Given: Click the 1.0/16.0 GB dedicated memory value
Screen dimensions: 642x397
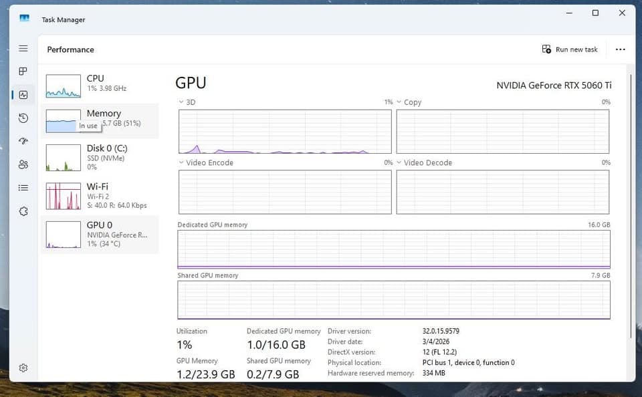Looking at the screenshot, I should tap(276, 345).
